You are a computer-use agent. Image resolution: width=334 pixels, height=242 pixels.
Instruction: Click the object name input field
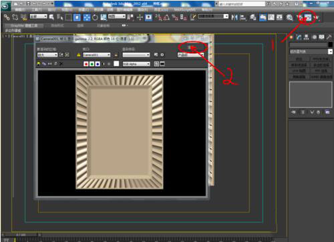point(308,45)
